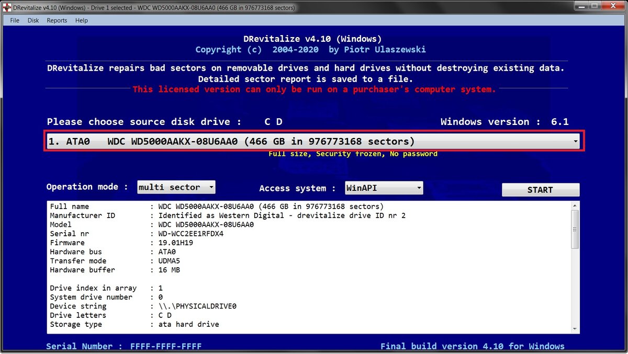Click the 'Transfer mode' UDMA5 row
628x354 pixels.
pyautogui.click(x=115, y=261)
